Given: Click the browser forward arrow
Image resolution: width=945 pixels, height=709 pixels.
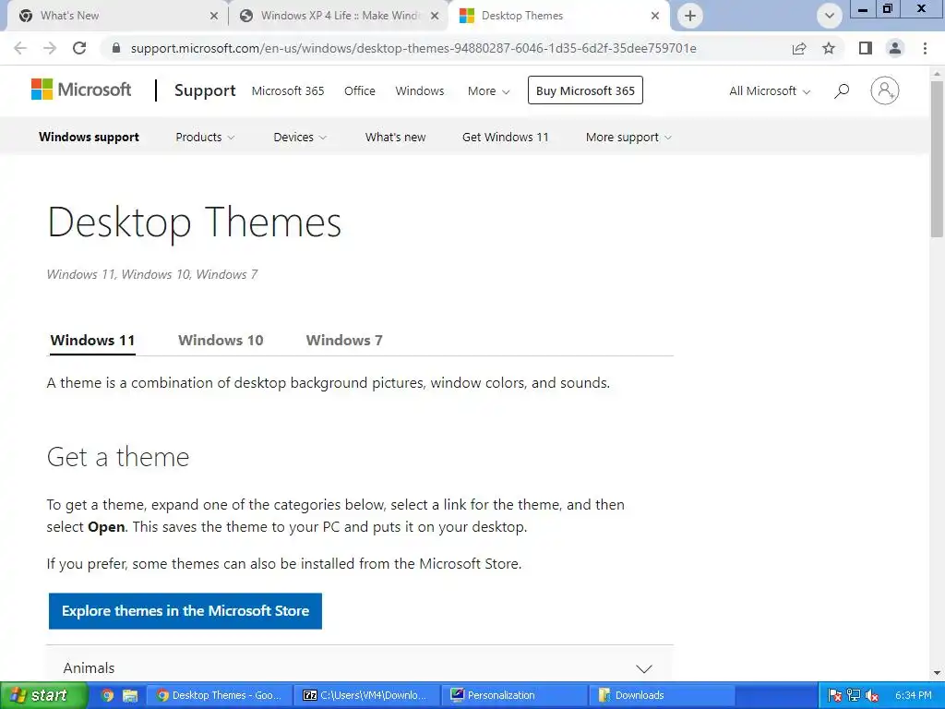Looking at the screenshot, I should coord(50,48).
